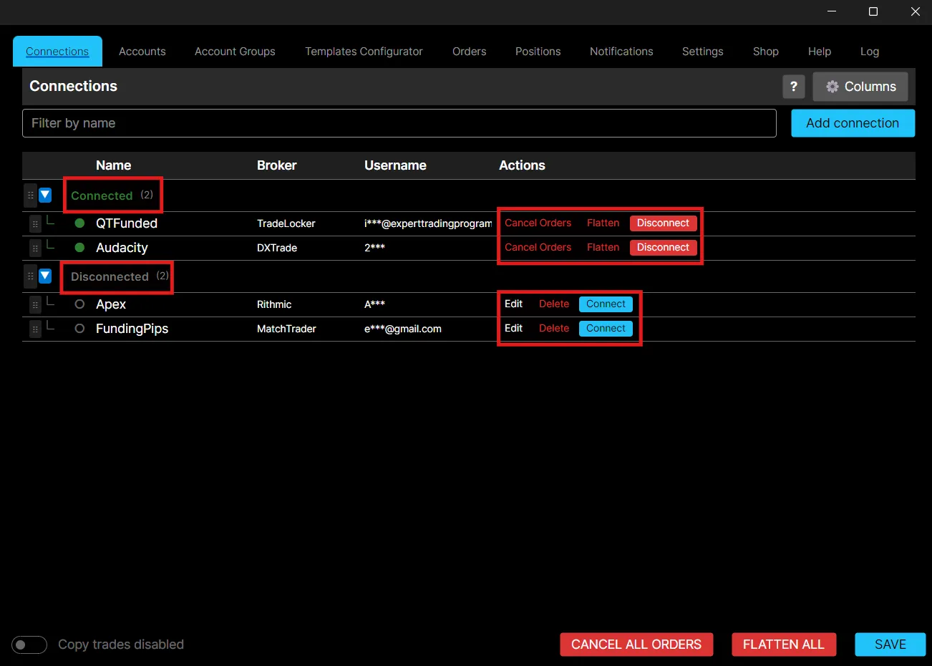Viewport: 932px width, 666px height.
Task: Disconnect the Audacity connection
Action: tap(663, 248)
